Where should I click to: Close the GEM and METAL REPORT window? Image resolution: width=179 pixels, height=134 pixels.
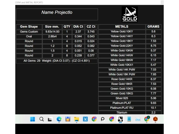pyautogui.click(x=162, y=2)
